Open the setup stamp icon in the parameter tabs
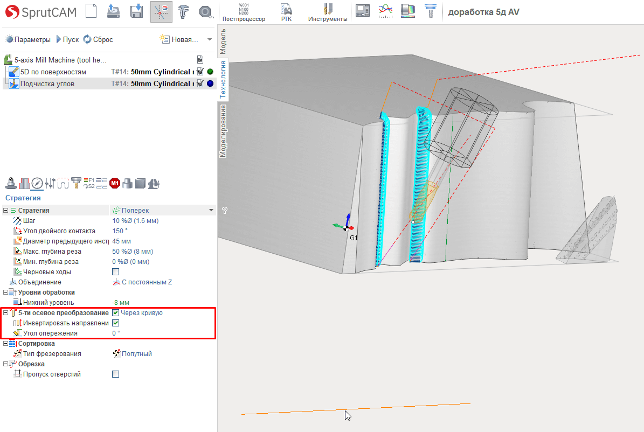Viewport: 644px width, 432px height. click(x=11, y=183)
